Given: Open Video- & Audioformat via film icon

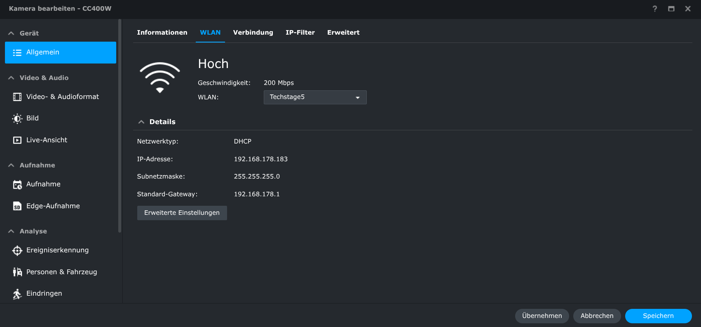Looking at the screenshot, I should tap(17, 97).
